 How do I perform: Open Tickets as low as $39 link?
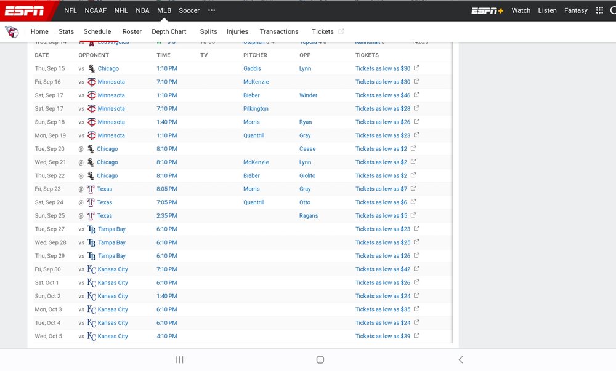tap(383, 336)
